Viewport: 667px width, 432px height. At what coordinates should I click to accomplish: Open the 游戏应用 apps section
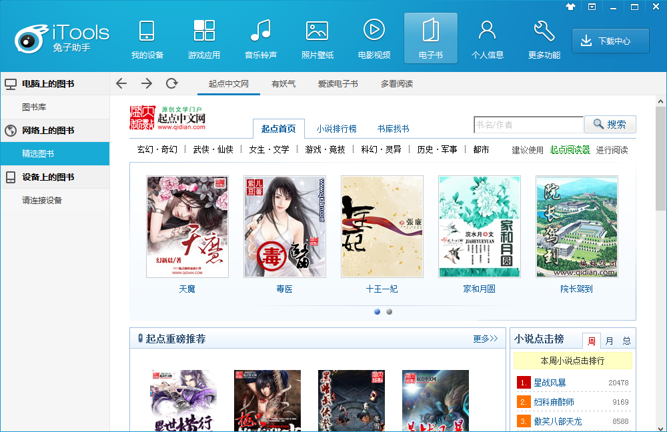coord(203,39)
